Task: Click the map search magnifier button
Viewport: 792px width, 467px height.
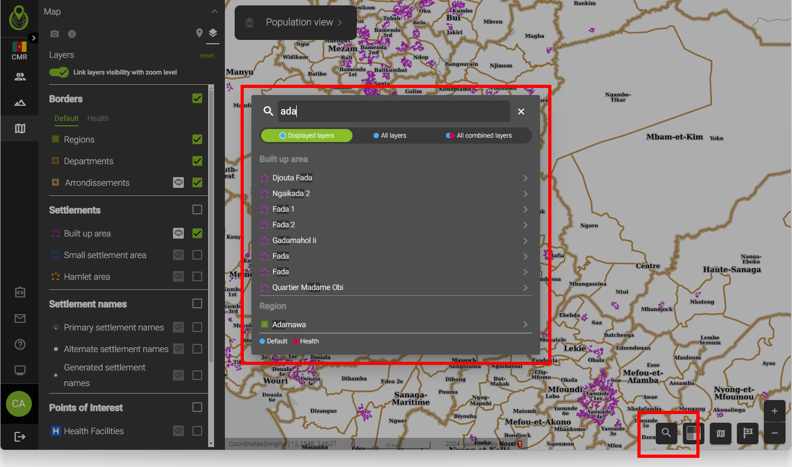Action: (667, 433)
